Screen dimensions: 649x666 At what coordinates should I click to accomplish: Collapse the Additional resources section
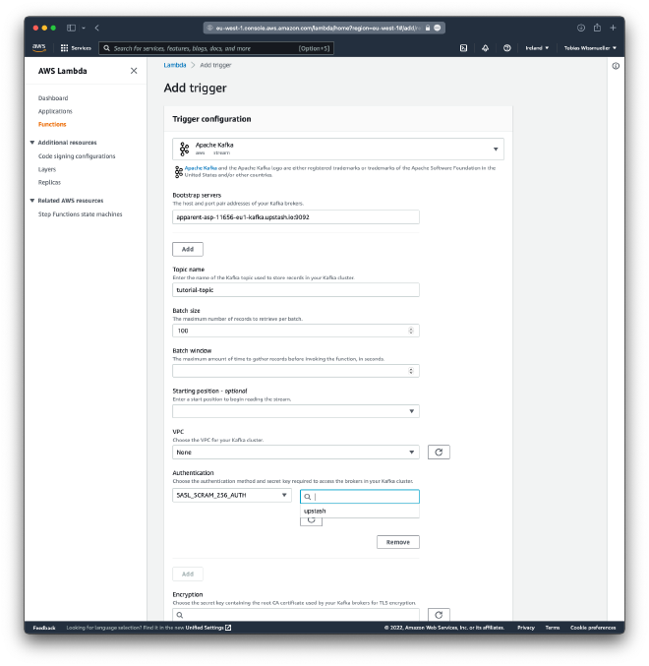[31, 143]
